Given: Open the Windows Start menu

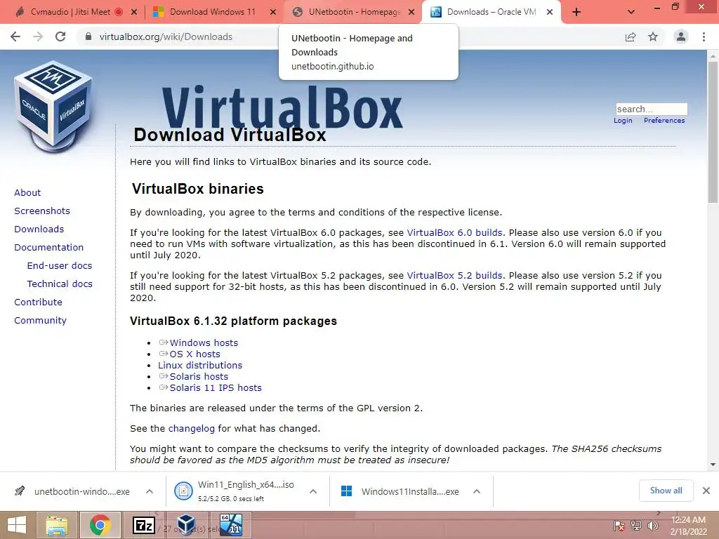Looking at the screenshot, I should click(17, 525).
